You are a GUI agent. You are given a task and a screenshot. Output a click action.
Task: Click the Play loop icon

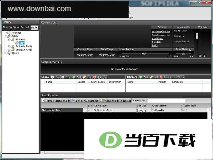(52, 77)
